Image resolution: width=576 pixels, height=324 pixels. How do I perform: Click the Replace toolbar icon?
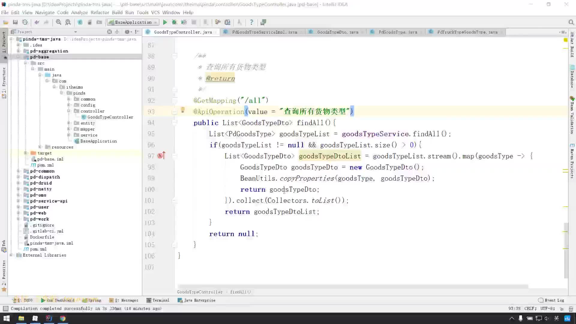coord(68,22)
